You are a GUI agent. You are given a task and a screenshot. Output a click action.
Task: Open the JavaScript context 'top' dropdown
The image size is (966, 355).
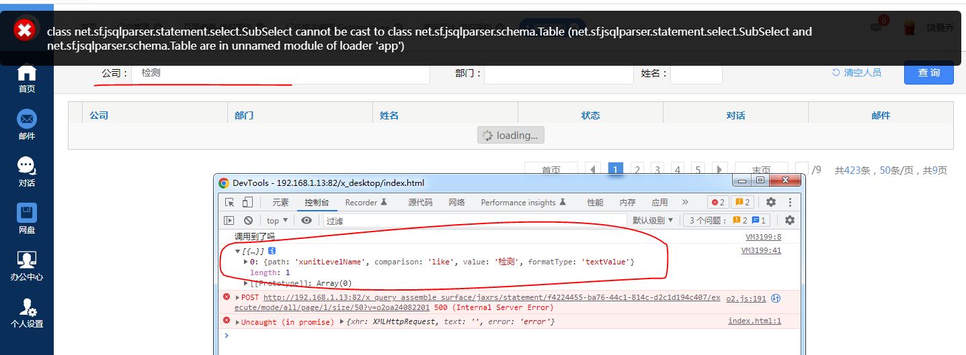pos(277,220)
